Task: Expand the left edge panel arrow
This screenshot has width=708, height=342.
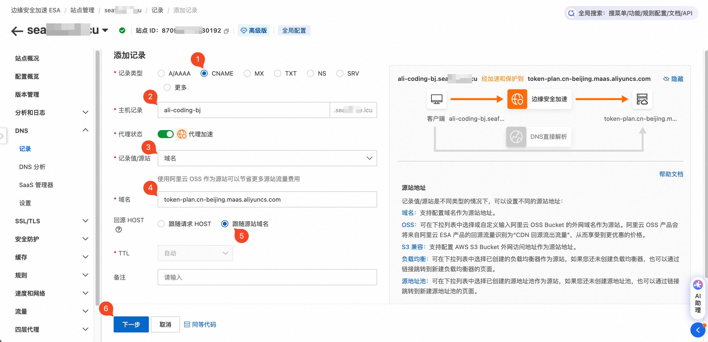Action: (x=3, y=136)
